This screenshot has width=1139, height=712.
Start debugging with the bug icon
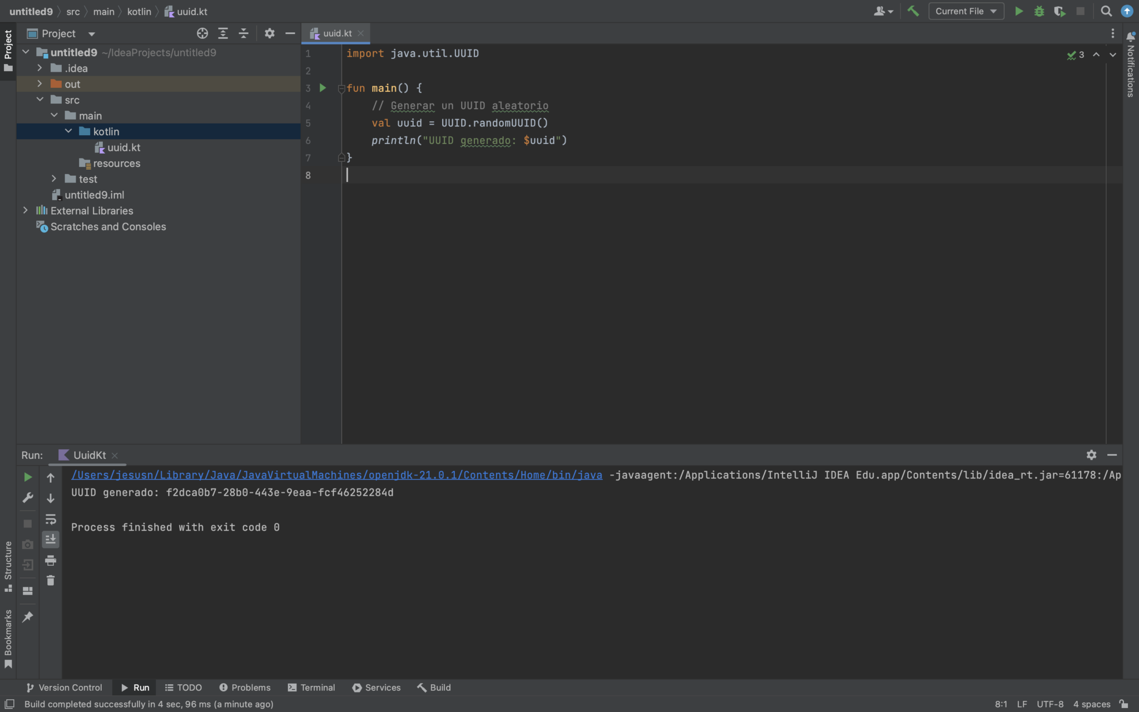point(1039,11)
